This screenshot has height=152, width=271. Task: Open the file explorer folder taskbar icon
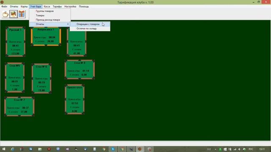tap(40, 149)
